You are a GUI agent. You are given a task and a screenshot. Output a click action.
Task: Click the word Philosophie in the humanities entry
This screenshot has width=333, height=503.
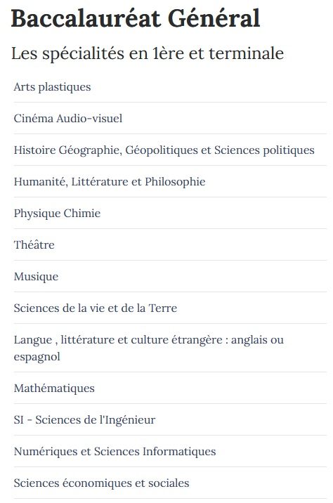tap(175, 182)
